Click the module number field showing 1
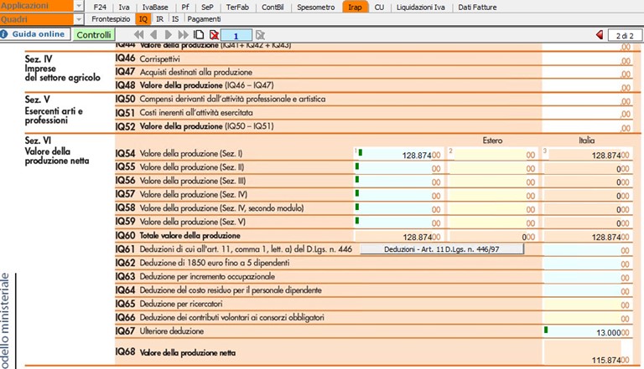644x369 pixels. [236, 36]
